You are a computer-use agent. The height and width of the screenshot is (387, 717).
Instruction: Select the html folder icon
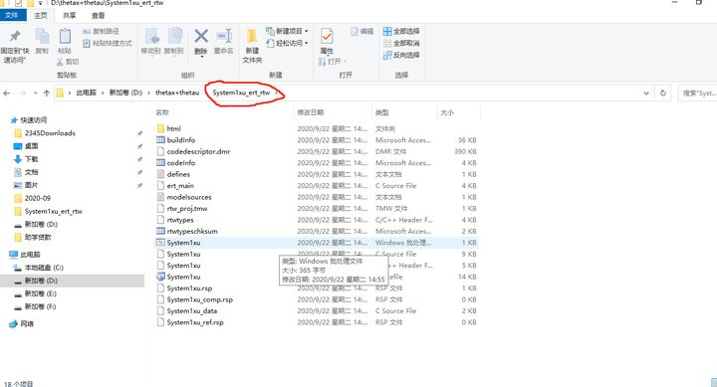click(x=160, y=128)
